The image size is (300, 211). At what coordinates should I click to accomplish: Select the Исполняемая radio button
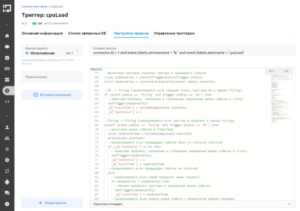pyautogui.click(x=27, y=52)
